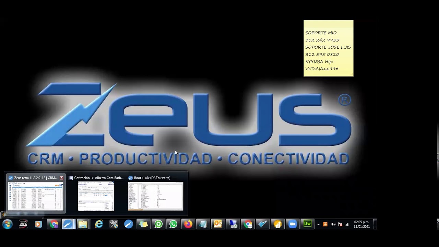The image size is (439, 247).
Task: Select the Zeus terra 11.2.2 window preview
Action: pos(36,193)
